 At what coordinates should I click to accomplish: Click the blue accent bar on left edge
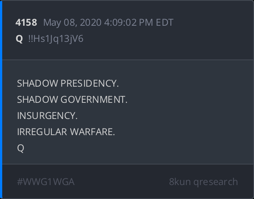pyautogui.click(x=1, y=99)
